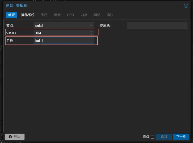Go to the 网络 tab
Viewport: 193px width, 143px height.
97,15
